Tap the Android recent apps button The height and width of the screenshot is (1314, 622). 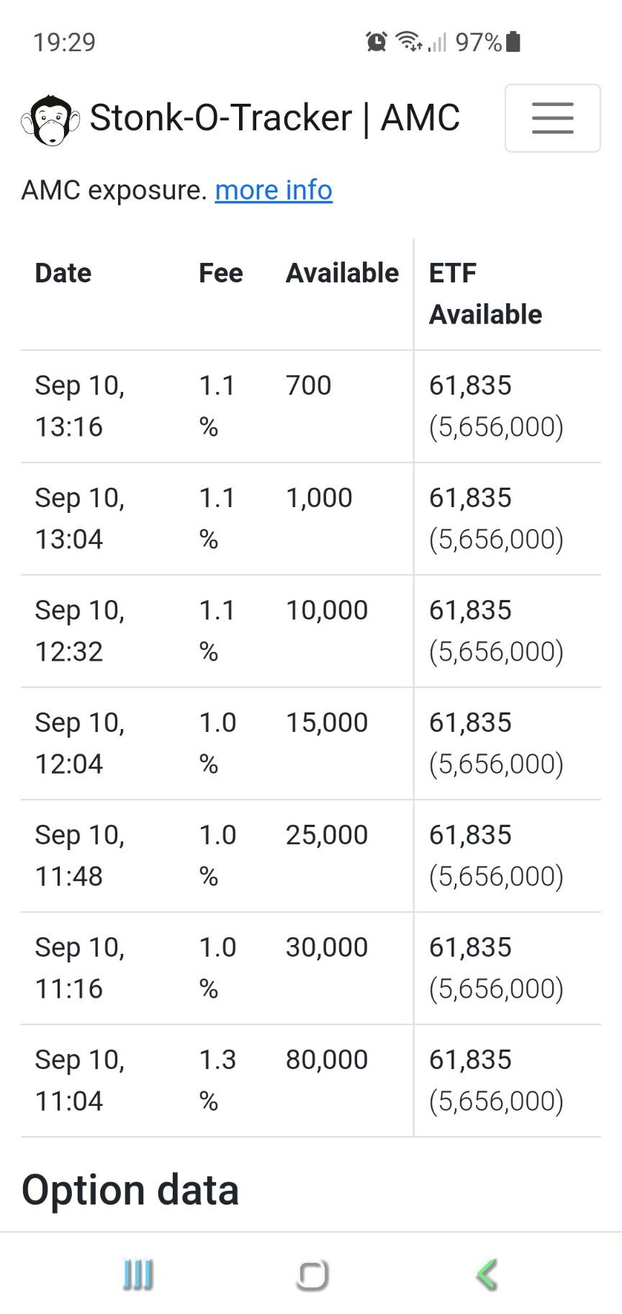pyautogui.click(x=138, y=1274)
